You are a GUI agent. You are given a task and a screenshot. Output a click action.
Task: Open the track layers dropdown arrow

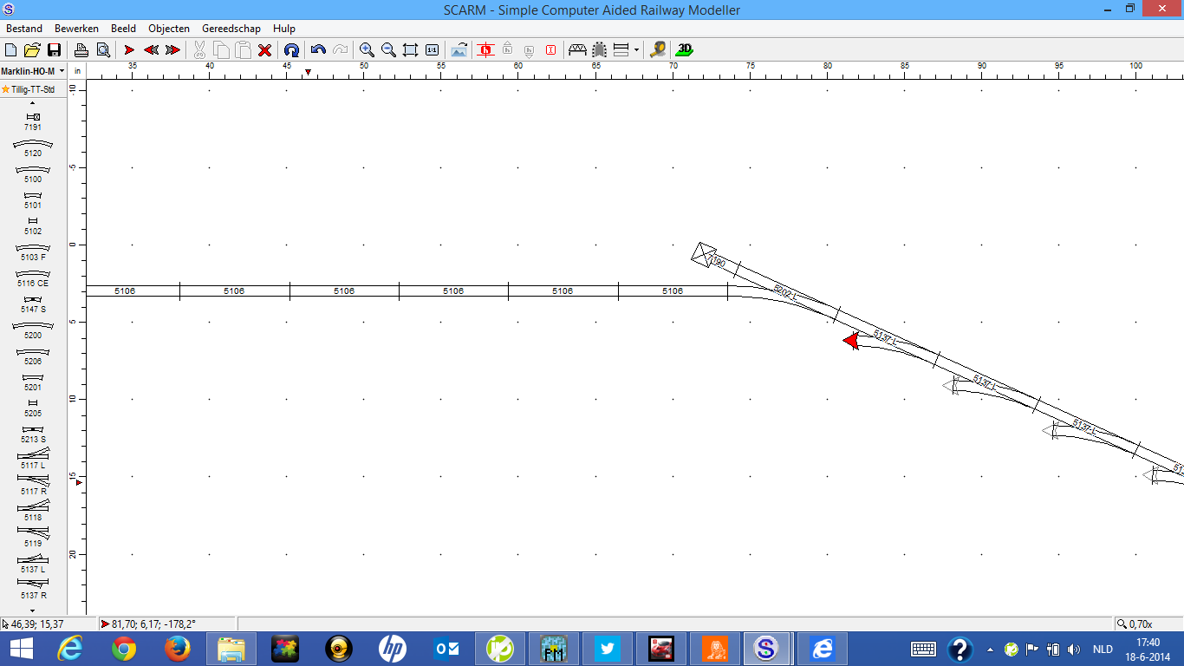pos(637,50)
